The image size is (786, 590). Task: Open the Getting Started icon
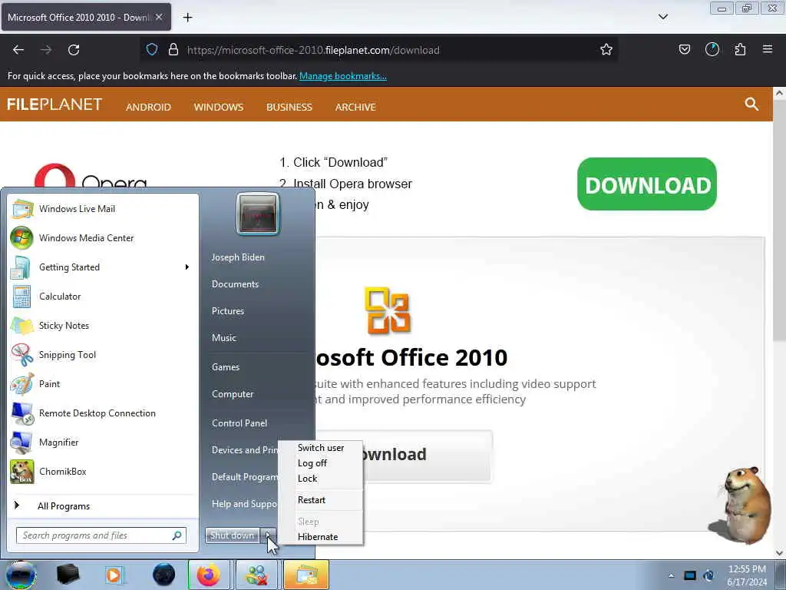(x=21, y=267)
